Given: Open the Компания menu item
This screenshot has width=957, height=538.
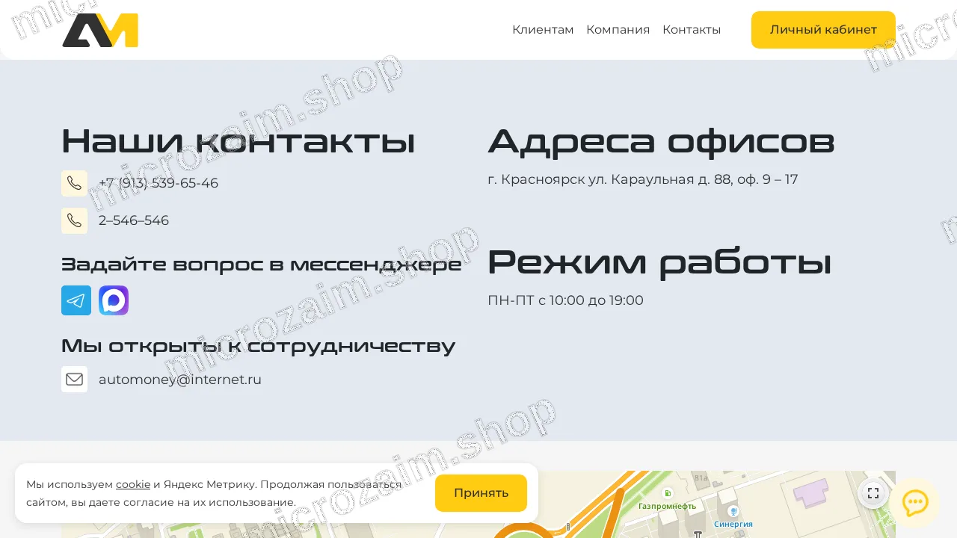Looking at the screenshot, I should click(618, 30).
